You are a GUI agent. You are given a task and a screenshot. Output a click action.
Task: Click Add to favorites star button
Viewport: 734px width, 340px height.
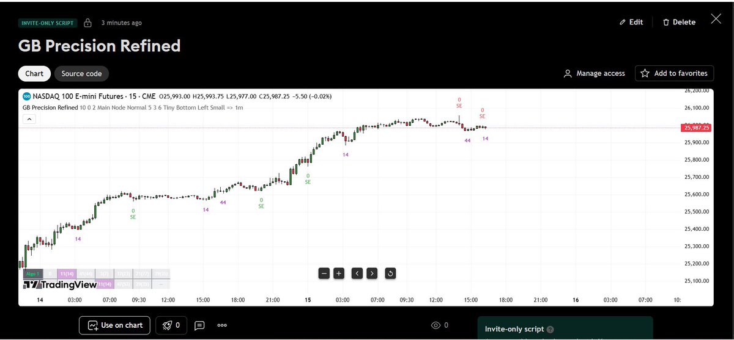(x=674, y=73)
